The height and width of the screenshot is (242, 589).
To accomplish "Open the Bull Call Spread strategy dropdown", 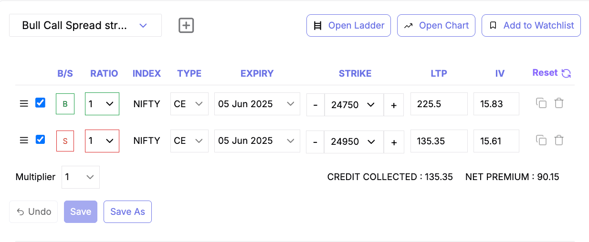I will pos(85,26).
